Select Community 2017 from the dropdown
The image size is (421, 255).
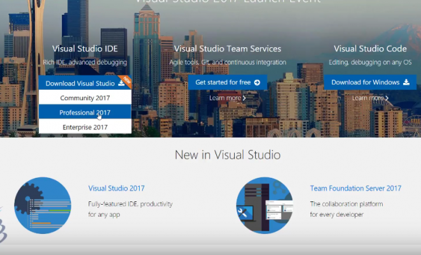pos(85,98)
